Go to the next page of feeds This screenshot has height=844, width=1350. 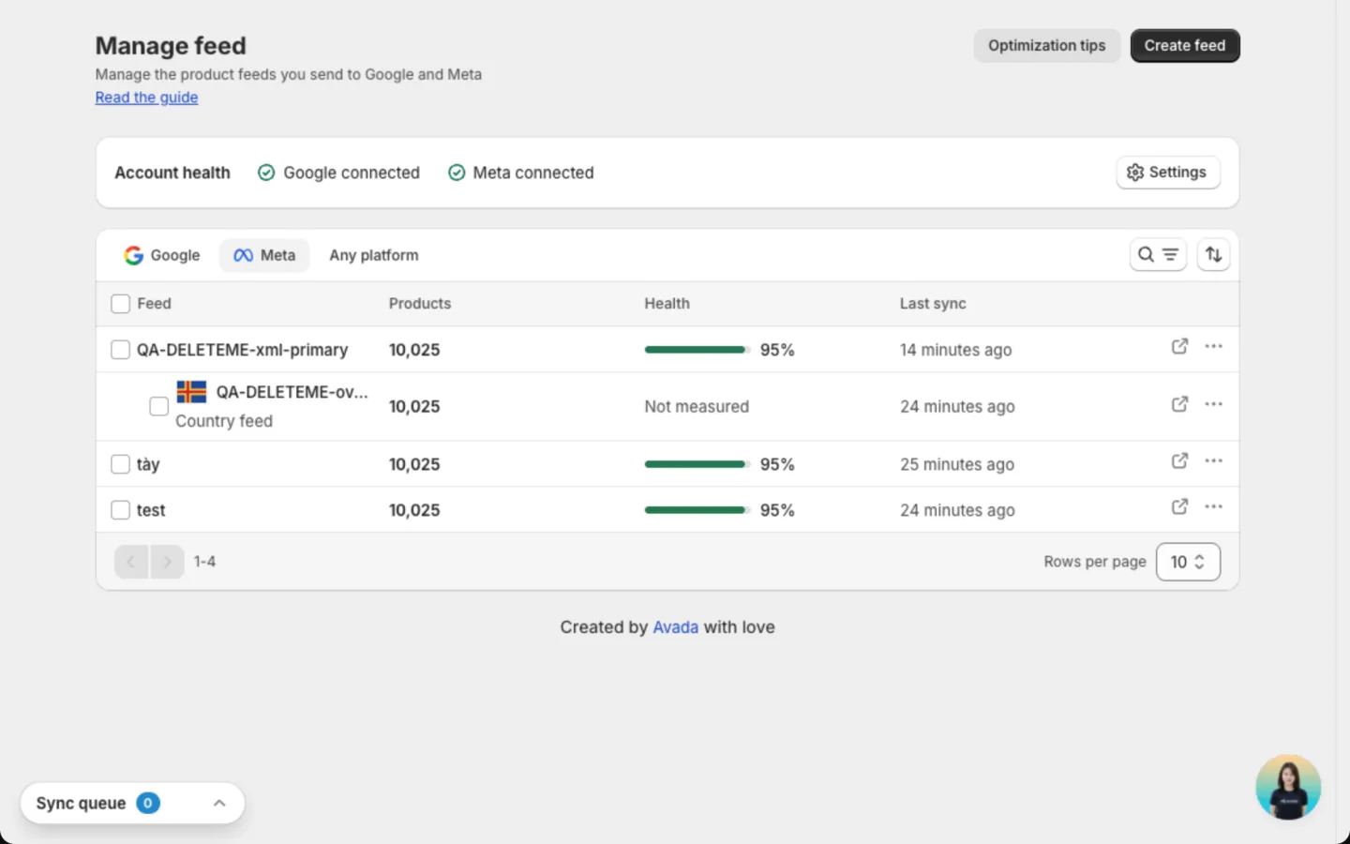(167, 562)
